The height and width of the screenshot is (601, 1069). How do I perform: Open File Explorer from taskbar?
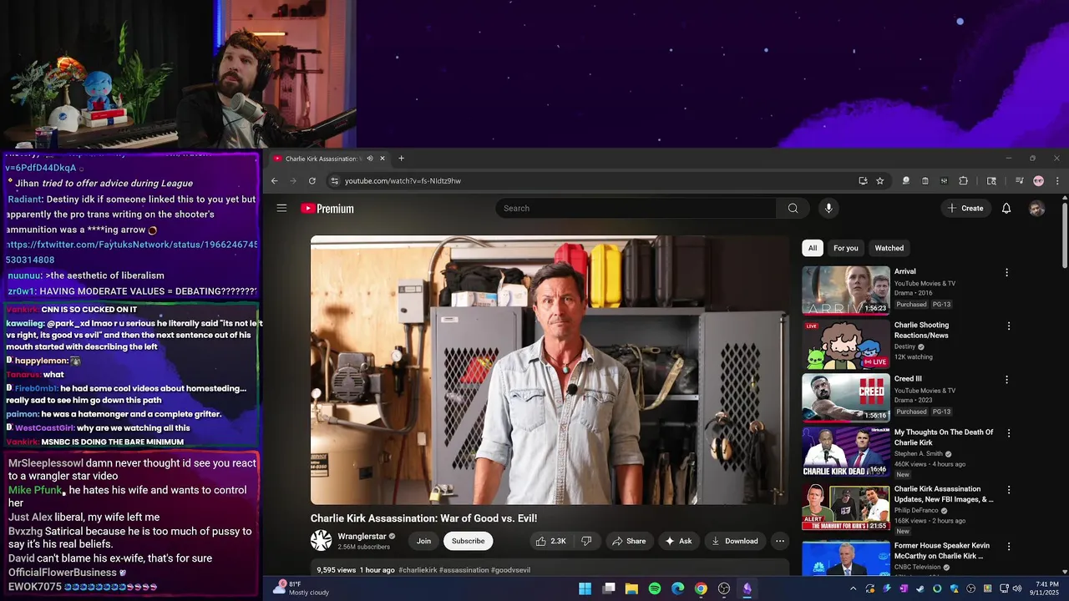[x=631, y=588]
